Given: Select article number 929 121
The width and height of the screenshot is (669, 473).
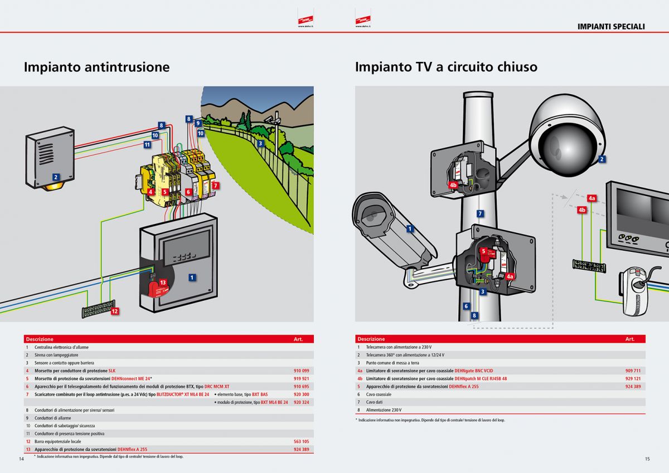Looking at the screenshot, I should click(633, 378).
